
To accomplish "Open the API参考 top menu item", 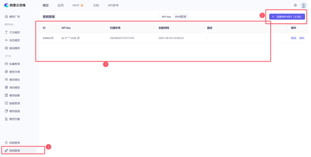I will 113,5.
